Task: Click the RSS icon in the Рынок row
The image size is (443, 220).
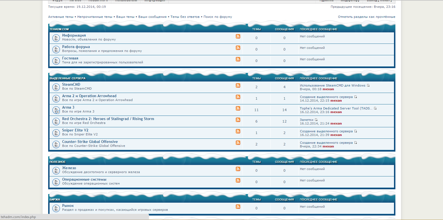Action: 238,207
